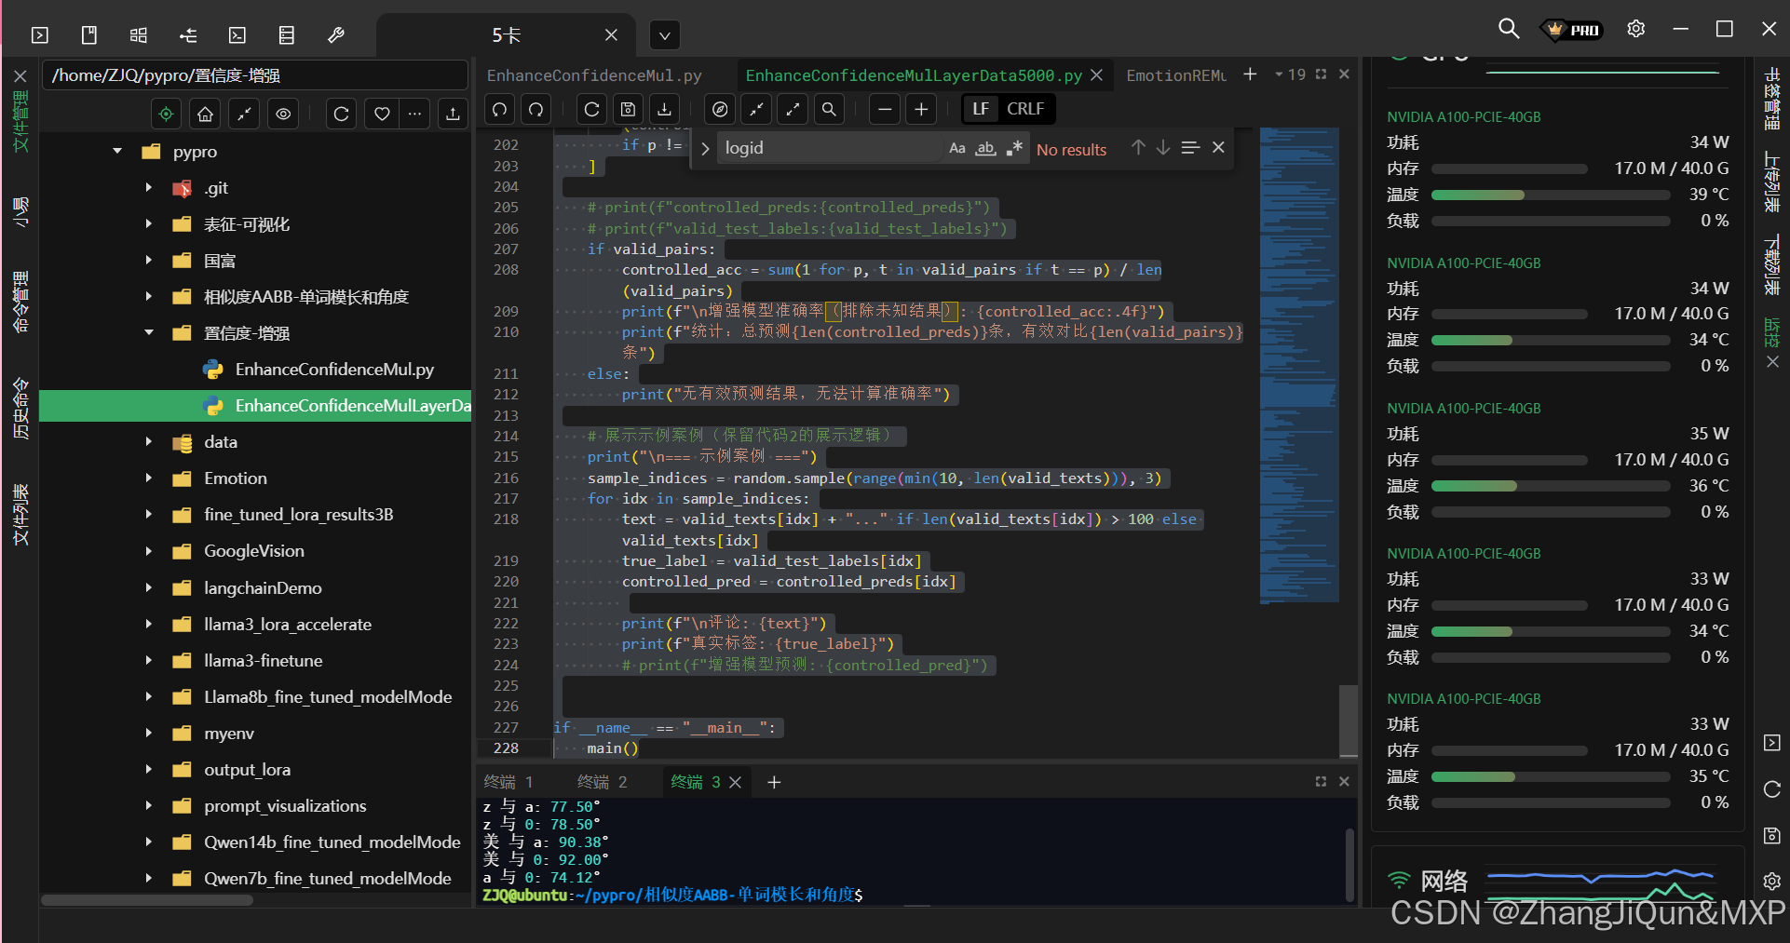Toggle whole word match in find bar
Viewport: 1790px width, 943px height.
985,148
